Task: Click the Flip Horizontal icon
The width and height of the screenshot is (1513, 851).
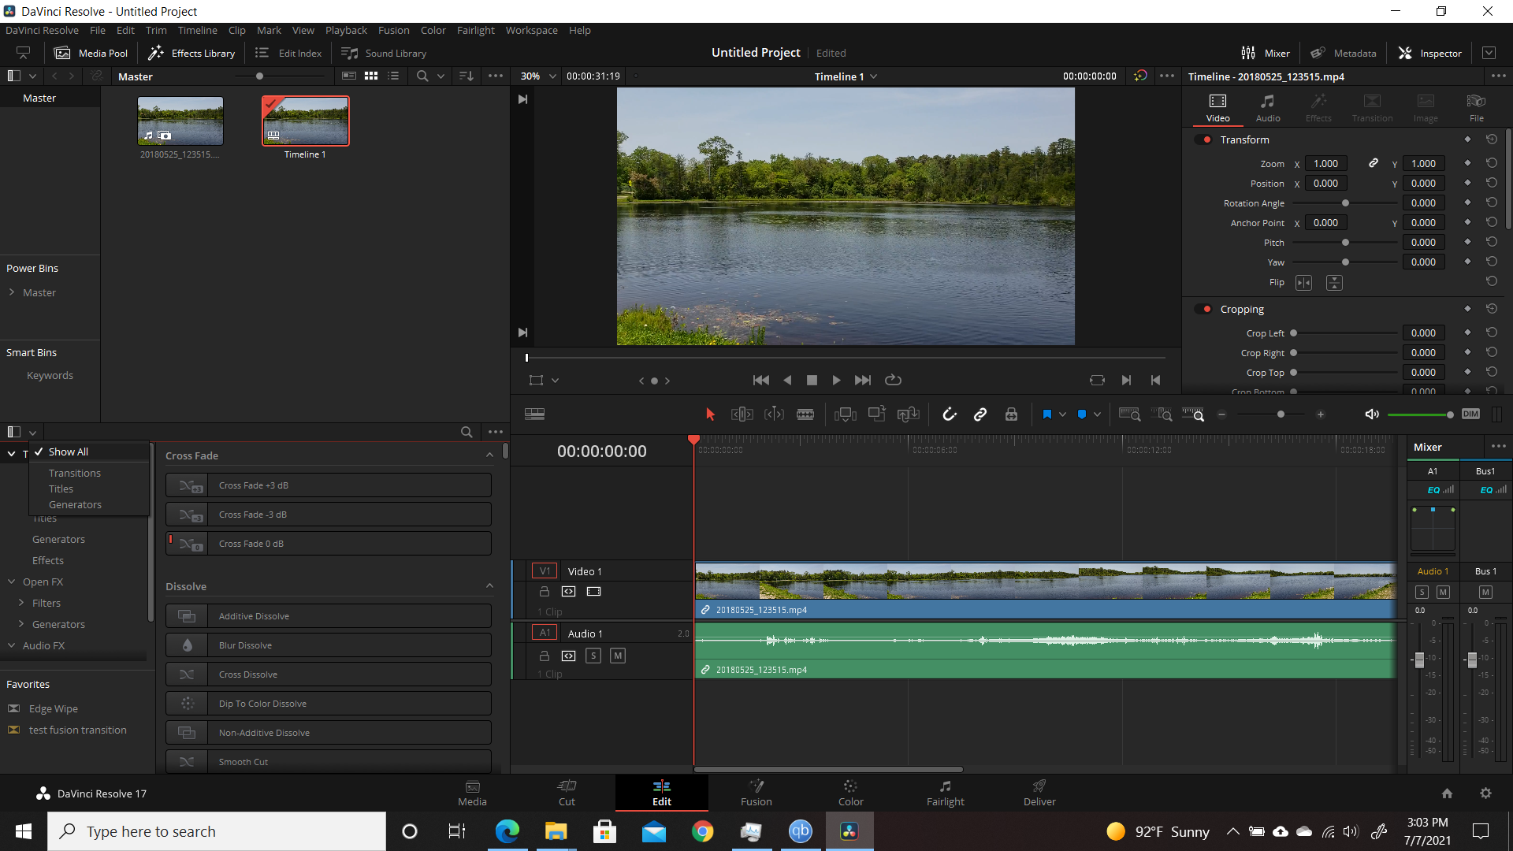Action: tap(1304, 283)
